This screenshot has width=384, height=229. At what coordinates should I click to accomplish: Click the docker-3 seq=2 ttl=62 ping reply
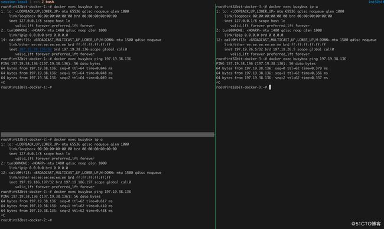coord(272,78)
